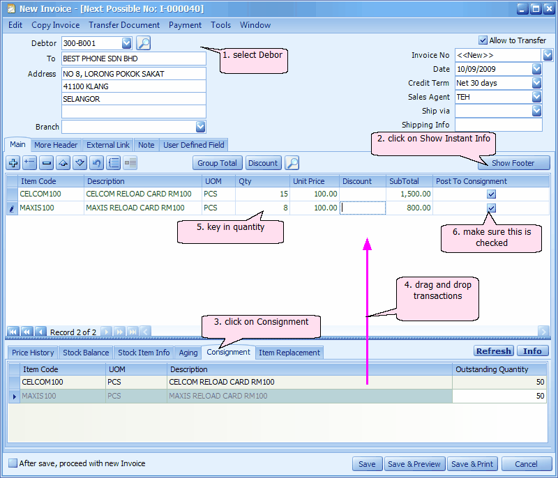Click the MAXIS100 row edit indicator
This screenshot has width=558, height=478.
(x=12, y=208)
